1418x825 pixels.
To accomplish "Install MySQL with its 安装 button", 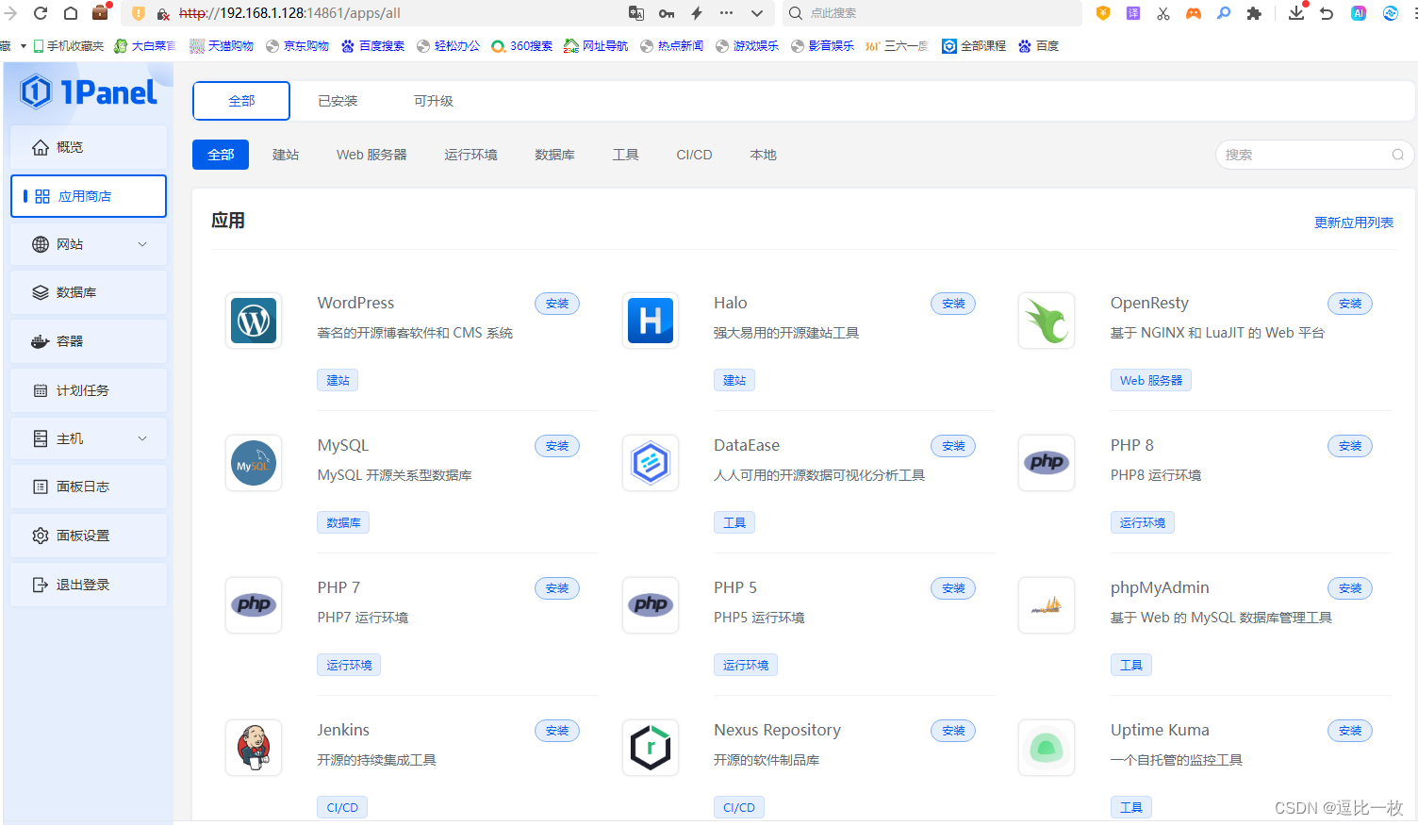I will [557, 446].
